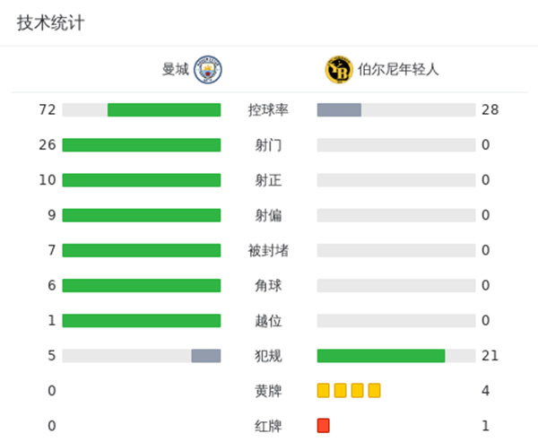538x442 pixels.
Task: Click the 控球率 stat label
Action: [x=268, y=109]
